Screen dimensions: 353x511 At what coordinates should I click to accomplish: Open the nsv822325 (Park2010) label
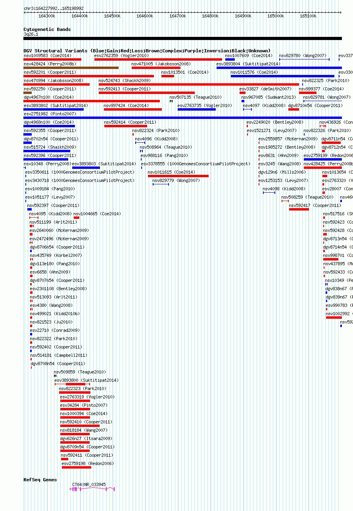point(326,80)
